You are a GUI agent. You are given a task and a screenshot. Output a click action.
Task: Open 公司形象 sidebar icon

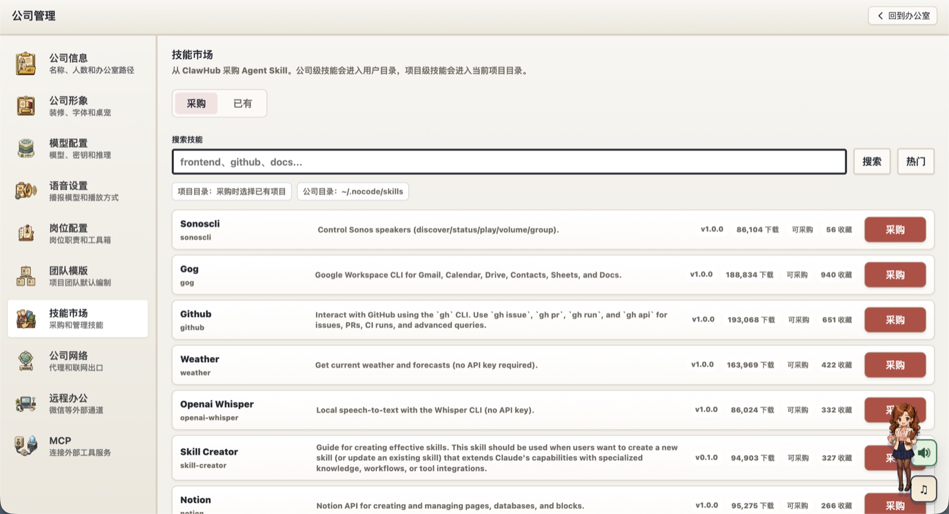pyautogui.click(x=25, y=106)
